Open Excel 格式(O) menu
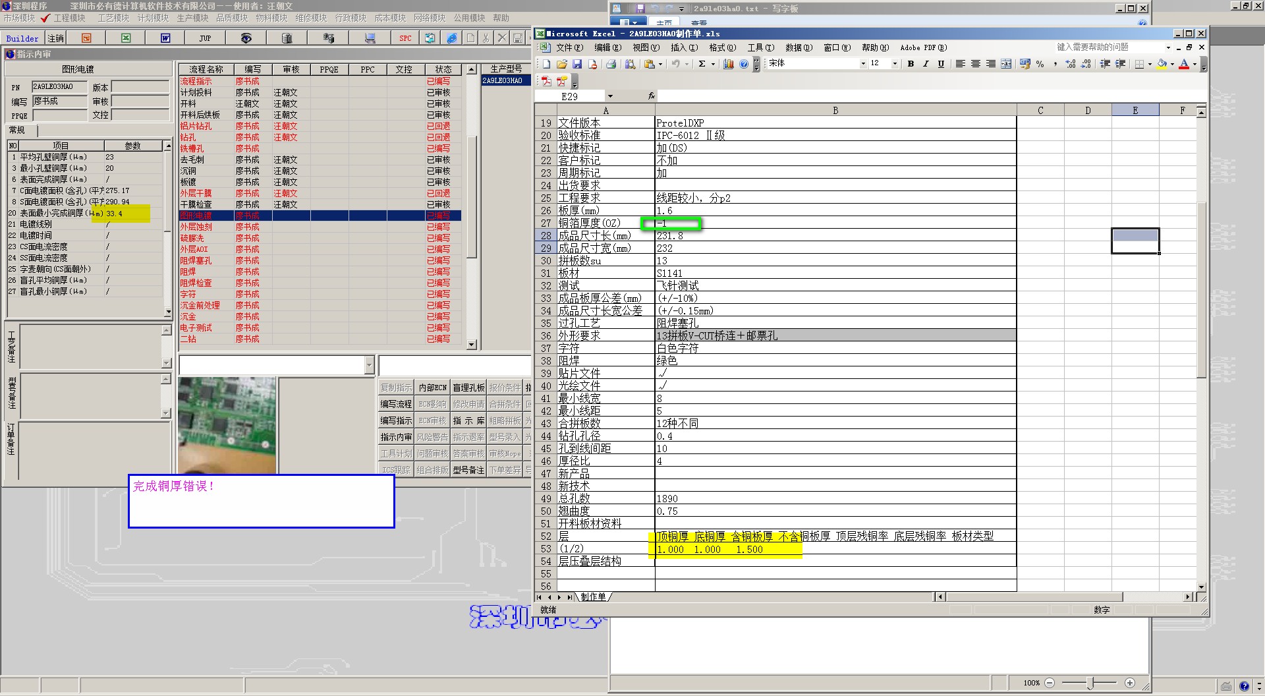1265x696 pixels. pos(721,47)
